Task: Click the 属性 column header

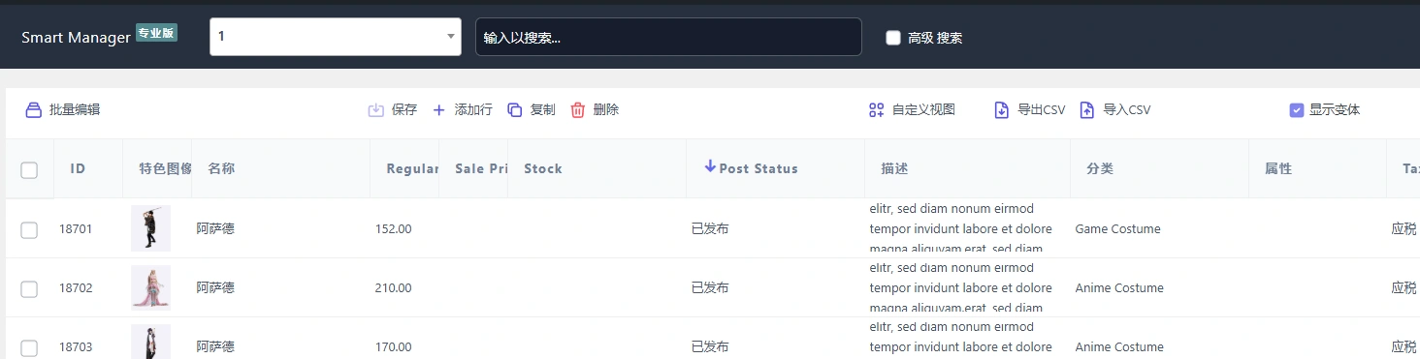Action: [x=1278, y=168]
